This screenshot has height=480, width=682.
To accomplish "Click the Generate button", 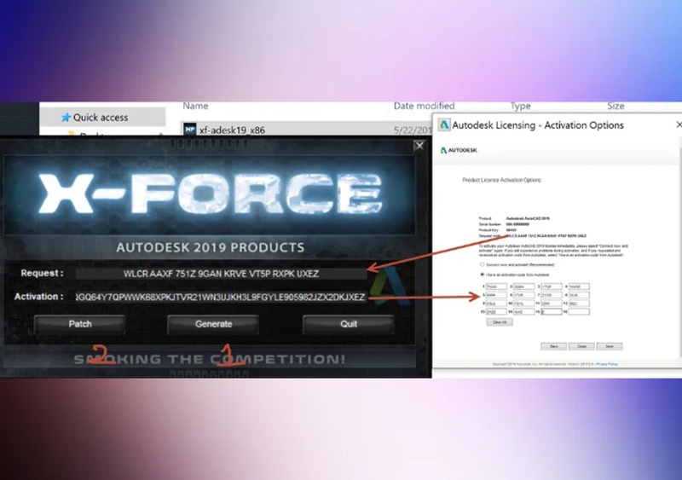I will pos(213,324).
